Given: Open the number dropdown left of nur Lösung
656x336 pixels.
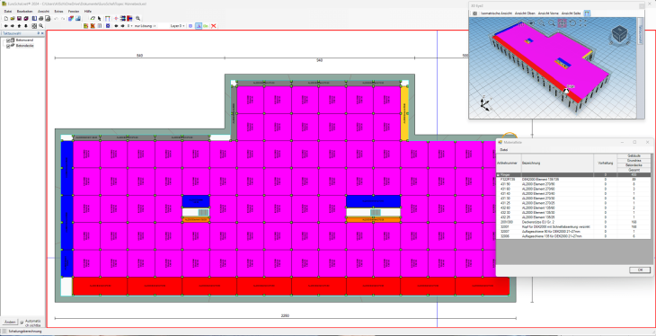Looking at the screenshot, I should tap(129, 26).
